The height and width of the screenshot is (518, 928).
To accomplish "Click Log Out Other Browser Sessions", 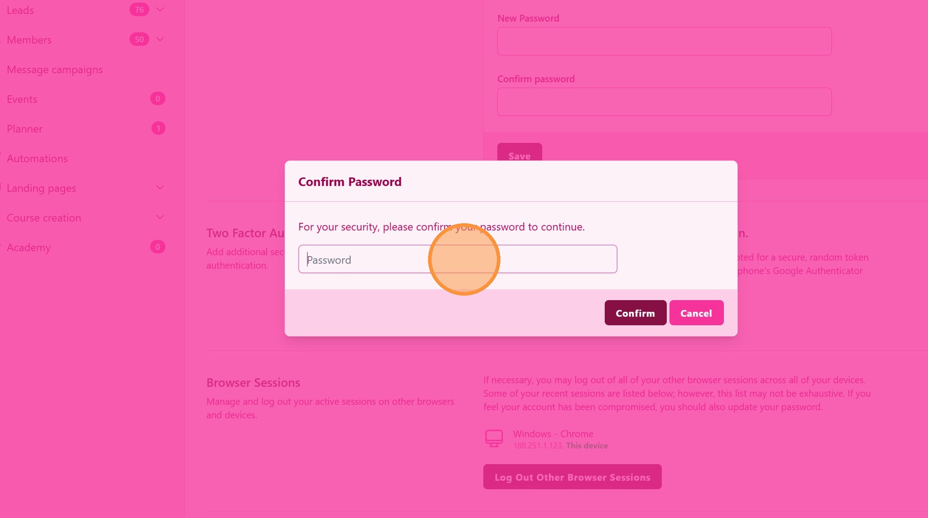I will click(572, 477).
